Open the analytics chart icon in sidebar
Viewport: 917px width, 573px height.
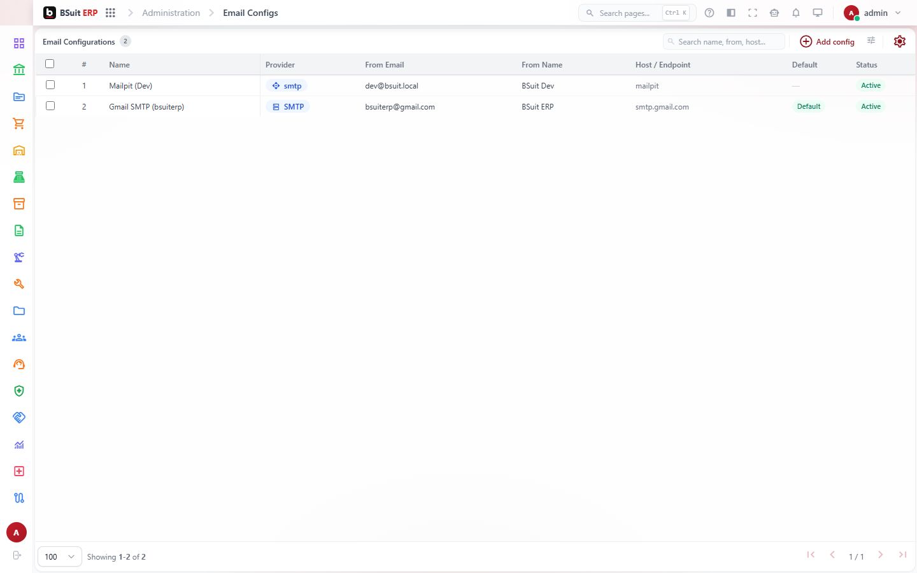19,444
